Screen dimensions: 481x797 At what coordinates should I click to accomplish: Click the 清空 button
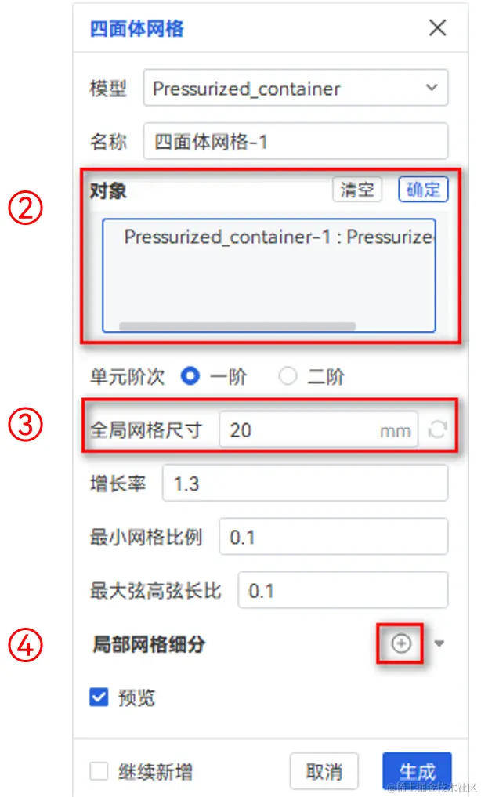tap(357, 190)
